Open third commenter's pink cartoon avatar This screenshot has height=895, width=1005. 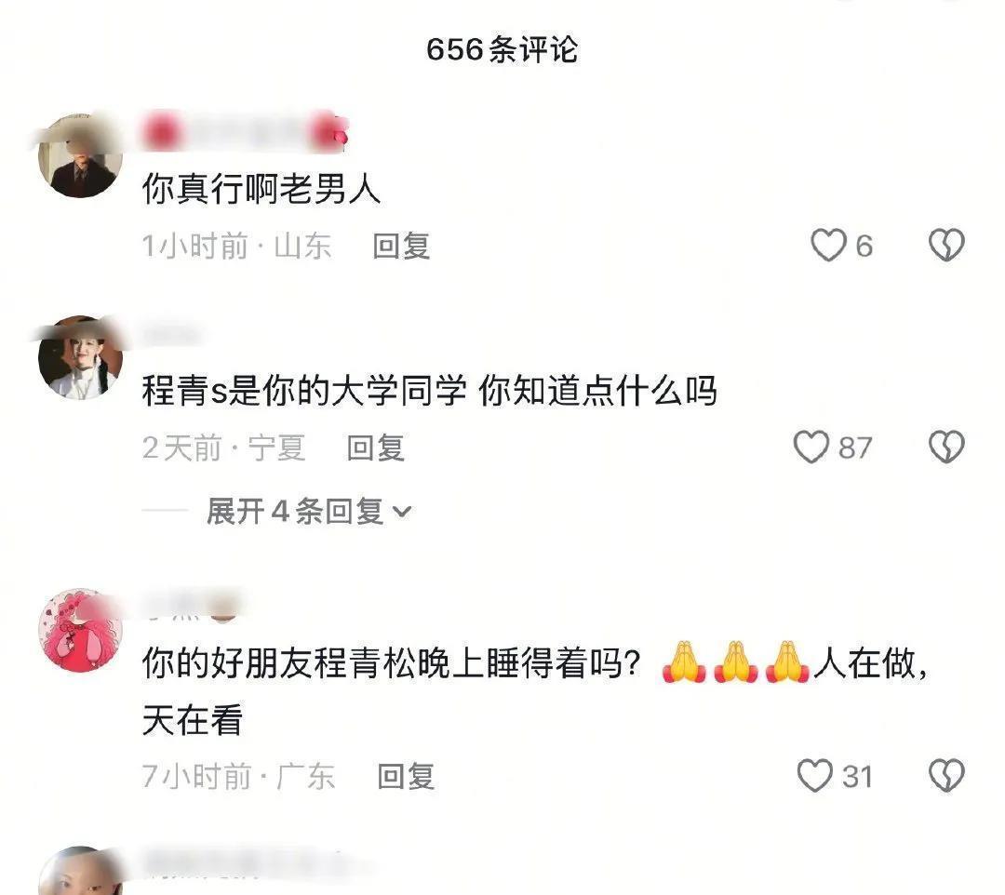click(x=80, y=631)
